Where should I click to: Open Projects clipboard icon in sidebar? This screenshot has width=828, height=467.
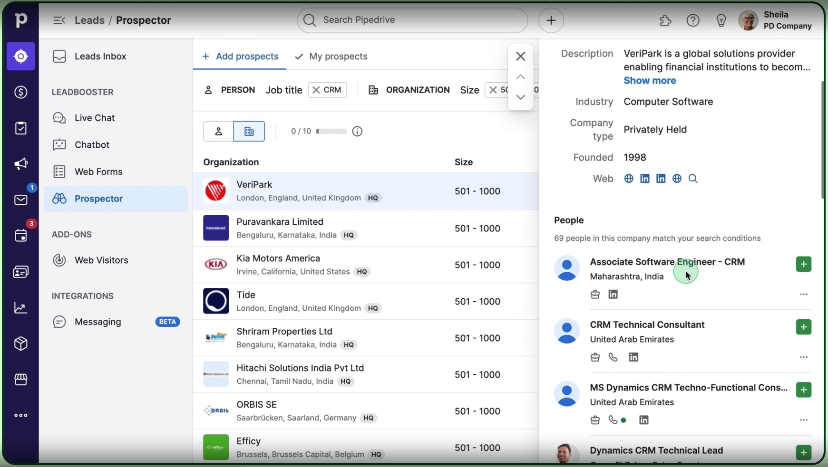coord(21,128)
